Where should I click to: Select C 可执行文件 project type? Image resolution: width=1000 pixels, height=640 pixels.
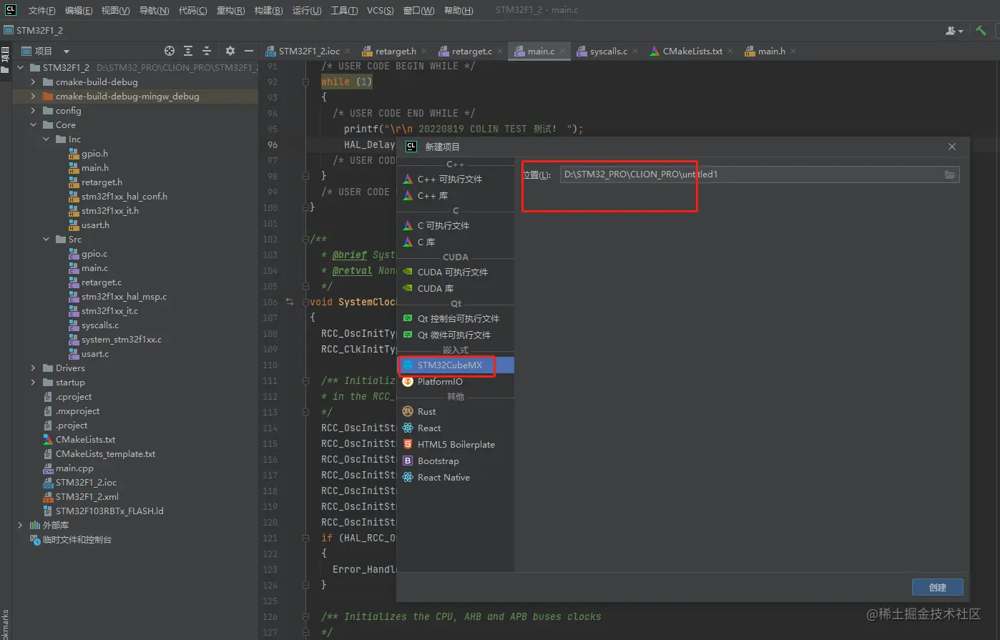[456, 225]
